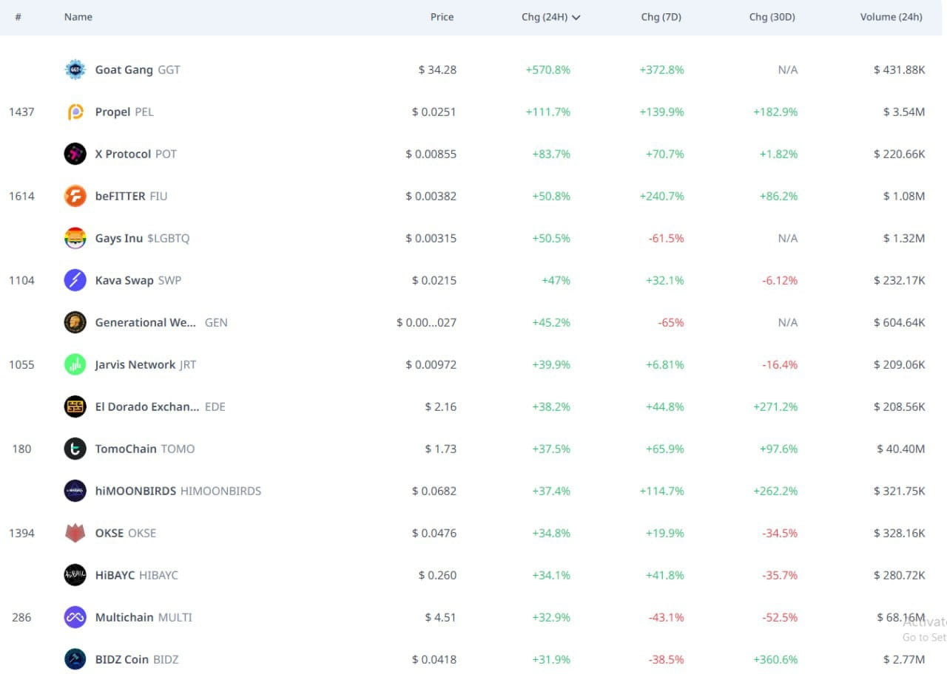Click Propel's rank number 1437
Viewport: 947px width, 674px height.
coord(21,112)
